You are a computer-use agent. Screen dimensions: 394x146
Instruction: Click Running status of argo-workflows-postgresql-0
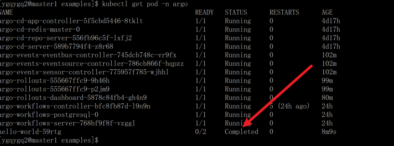(238, 115)
